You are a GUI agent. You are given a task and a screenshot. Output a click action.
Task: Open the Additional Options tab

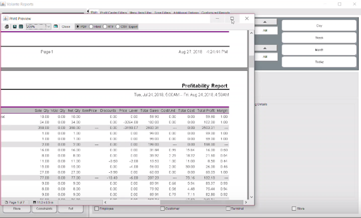[x=186, y=13]
